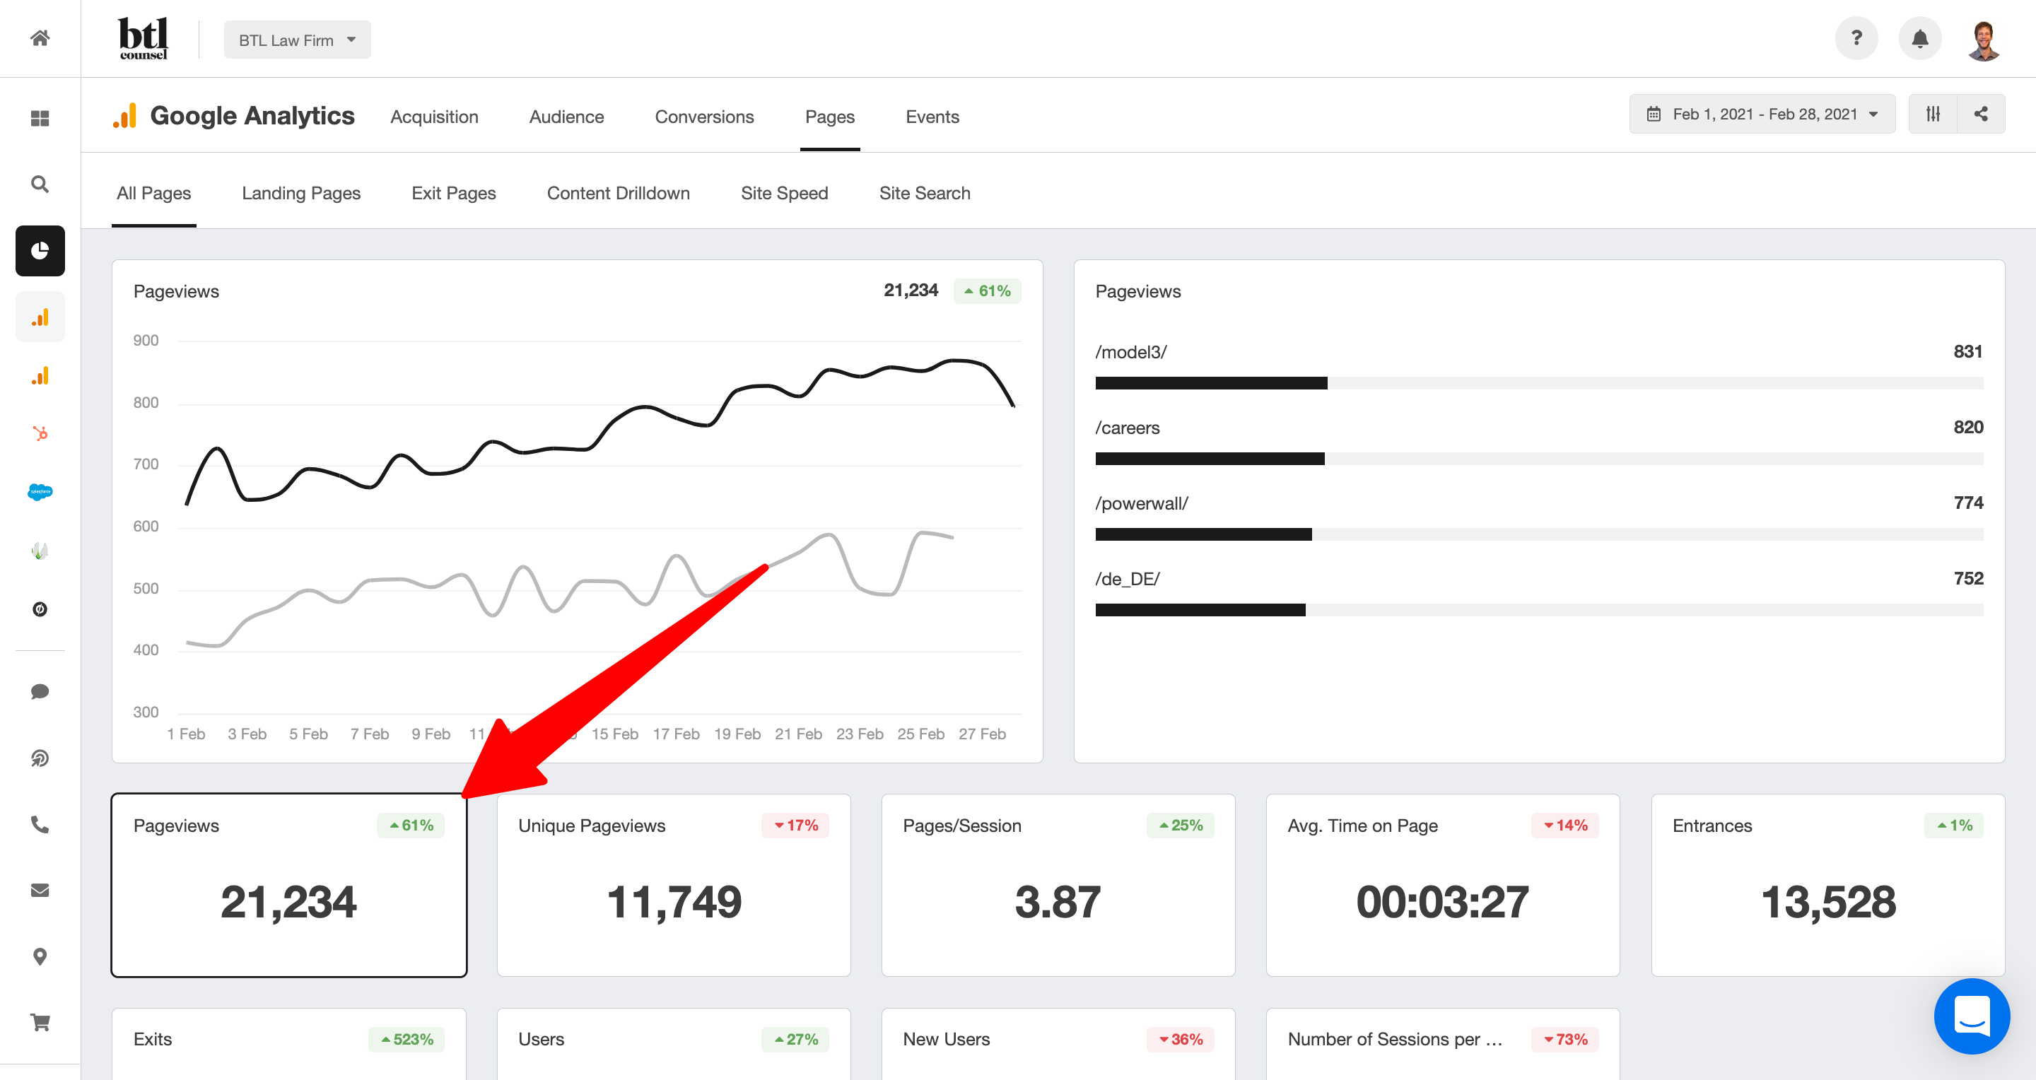The height and width of the screenshot is (1080, 2036).
Task: Select the Users metric card
Action: [x=674, y=1044]
